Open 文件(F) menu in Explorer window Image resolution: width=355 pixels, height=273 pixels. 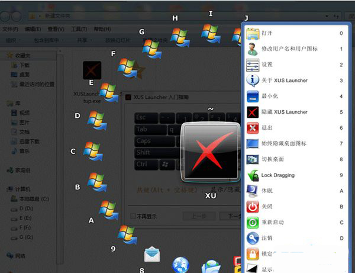click(x=11, y=29)
